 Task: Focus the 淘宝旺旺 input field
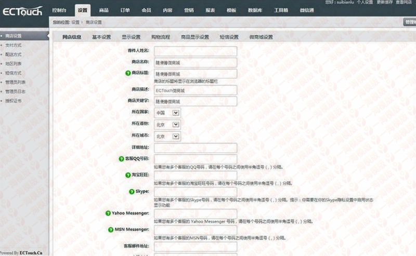pyautogui.click(x=196, y=176)
